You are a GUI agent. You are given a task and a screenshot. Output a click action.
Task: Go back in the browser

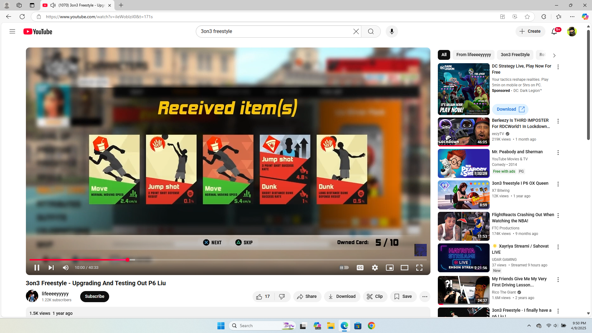pos(9,17)
